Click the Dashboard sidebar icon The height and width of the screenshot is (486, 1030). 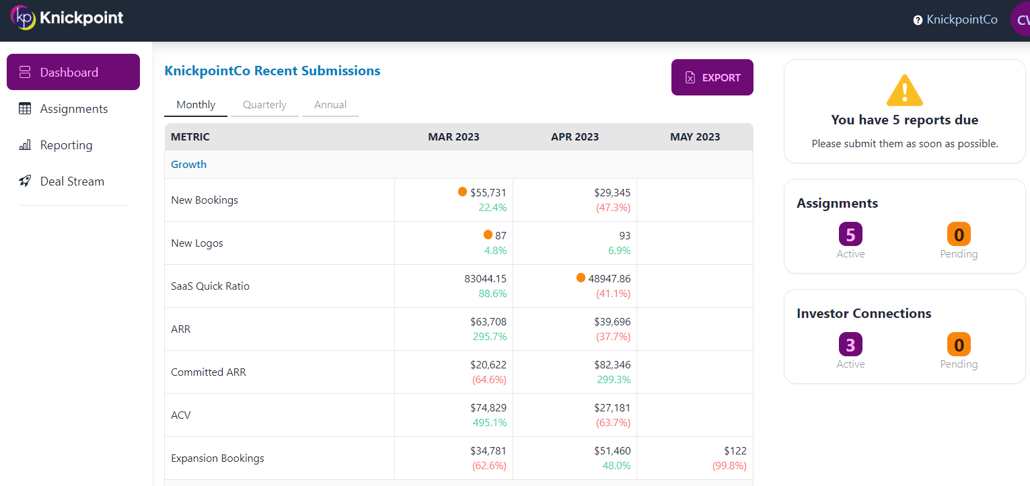25,72
